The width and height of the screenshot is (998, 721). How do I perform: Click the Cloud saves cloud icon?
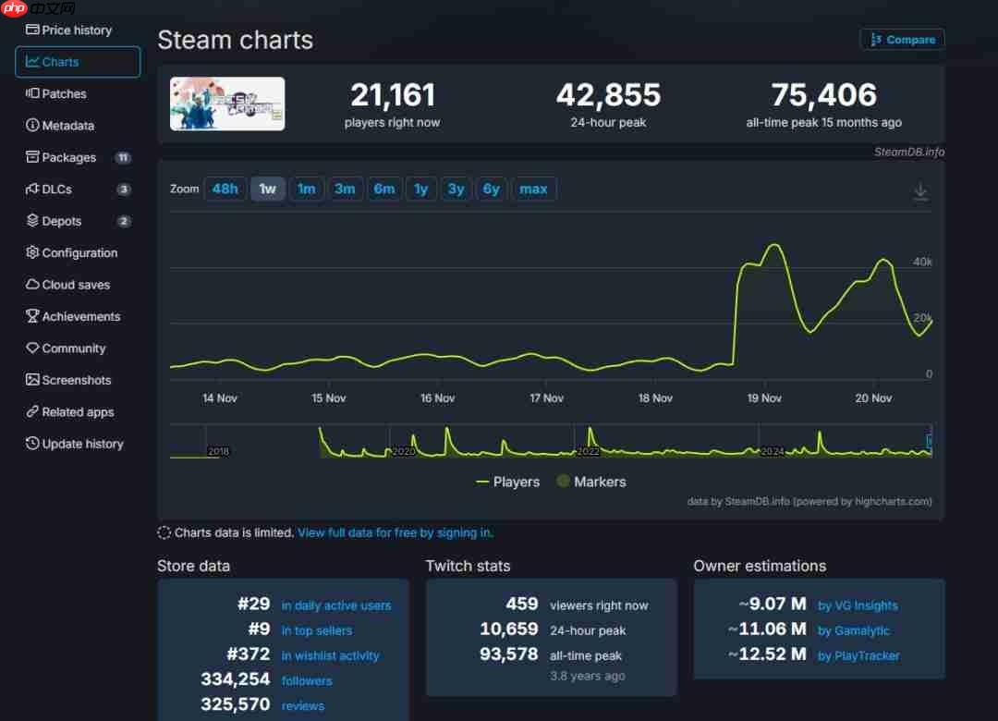(32, 285)
